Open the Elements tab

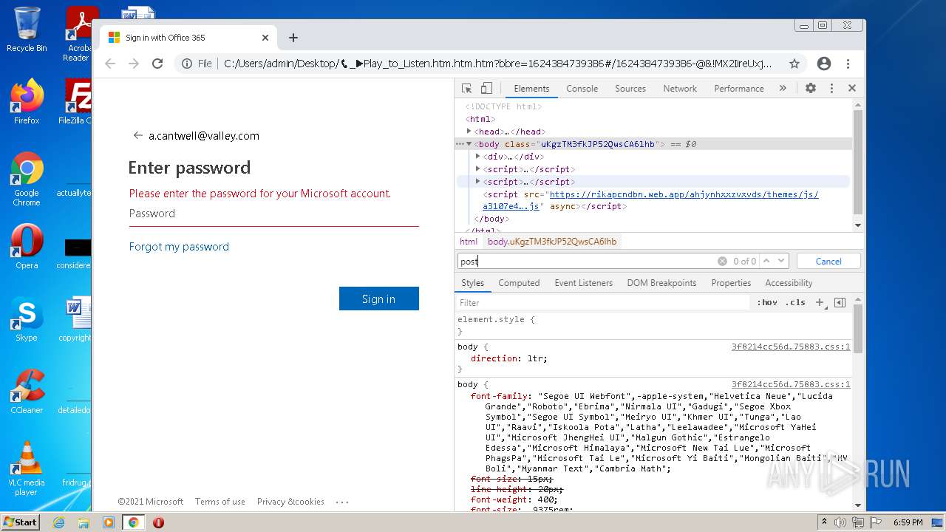point(531,88)
